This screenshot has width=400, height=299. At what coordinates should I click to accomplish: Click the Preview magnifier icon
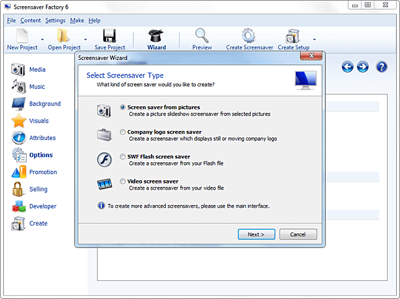pos(202,35)
